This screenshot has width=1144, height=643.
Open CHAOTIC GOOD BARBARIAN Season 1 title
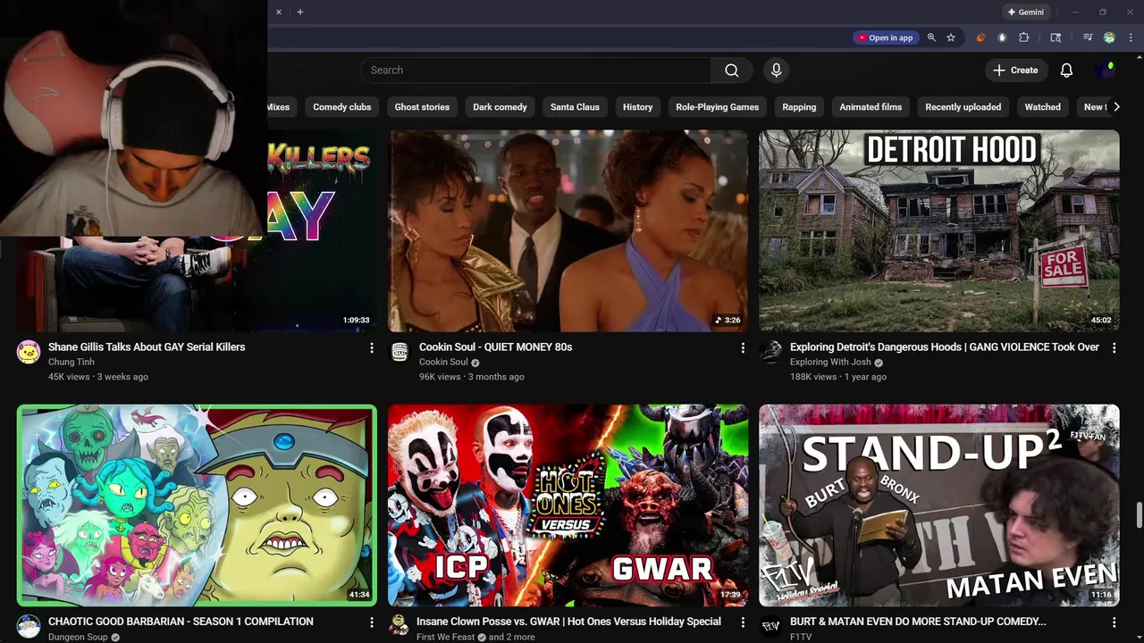181,621
